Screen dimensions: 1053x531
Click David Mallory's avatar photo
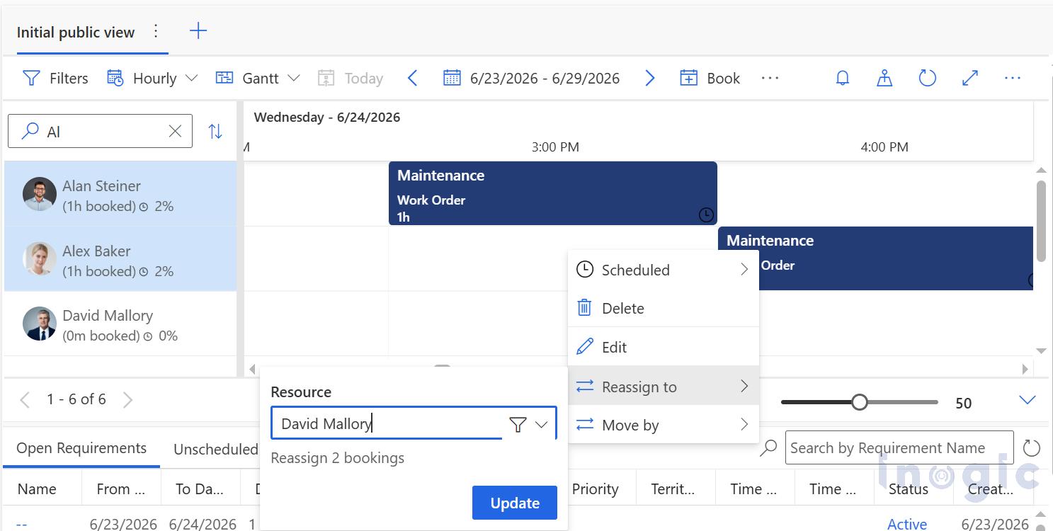coord(40,324)
